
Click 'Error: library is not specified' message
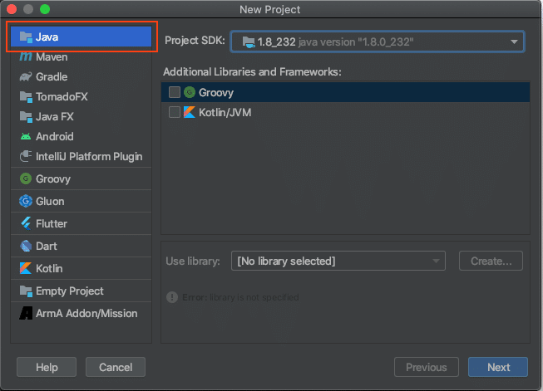click(x=240, y=297)
